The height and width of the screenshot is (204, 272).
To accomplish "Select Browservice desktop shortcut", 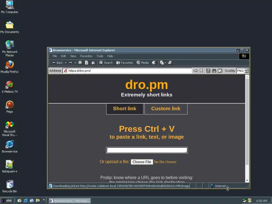I will coord(10,147).
